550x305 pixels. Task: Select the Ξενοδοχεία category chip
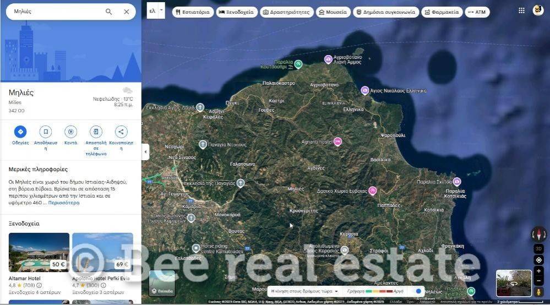[x=237, y=12]
